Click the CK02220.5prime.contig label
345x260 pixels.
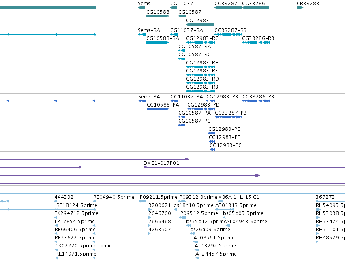pyautogui.click(x=84, y=246)
